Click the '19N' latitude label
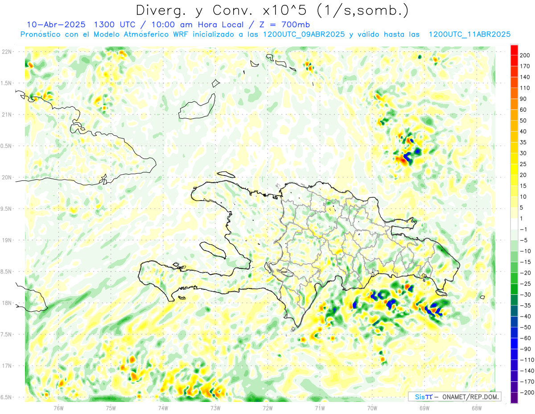The image size is (535, 414). click(7, 240)
